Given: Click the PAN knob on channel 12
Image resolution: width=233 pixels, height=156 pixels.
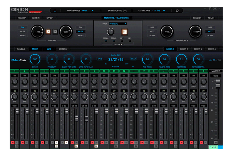Looking at the screenshot, I should 124,97.
